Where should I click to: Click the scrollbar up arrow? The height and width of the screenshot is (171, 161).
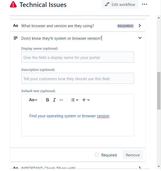(x=159, y=18)
